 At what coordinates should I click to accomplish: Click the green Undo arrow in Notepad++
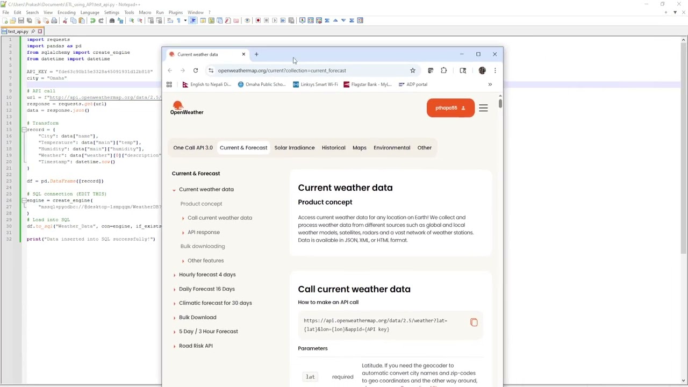coord(92,20)
